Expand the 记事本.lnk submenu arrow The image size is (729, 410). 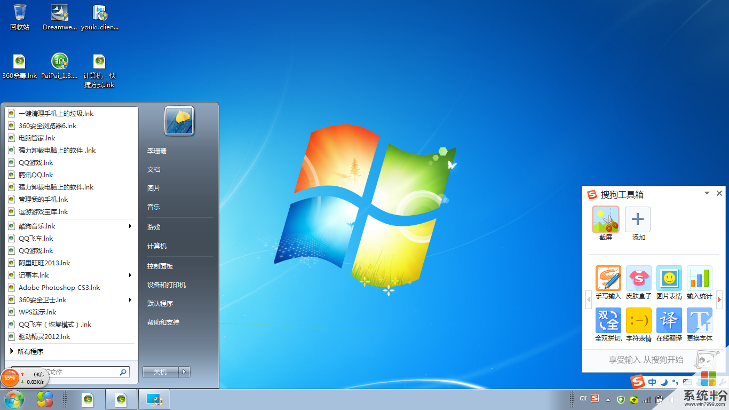point(130,275)
